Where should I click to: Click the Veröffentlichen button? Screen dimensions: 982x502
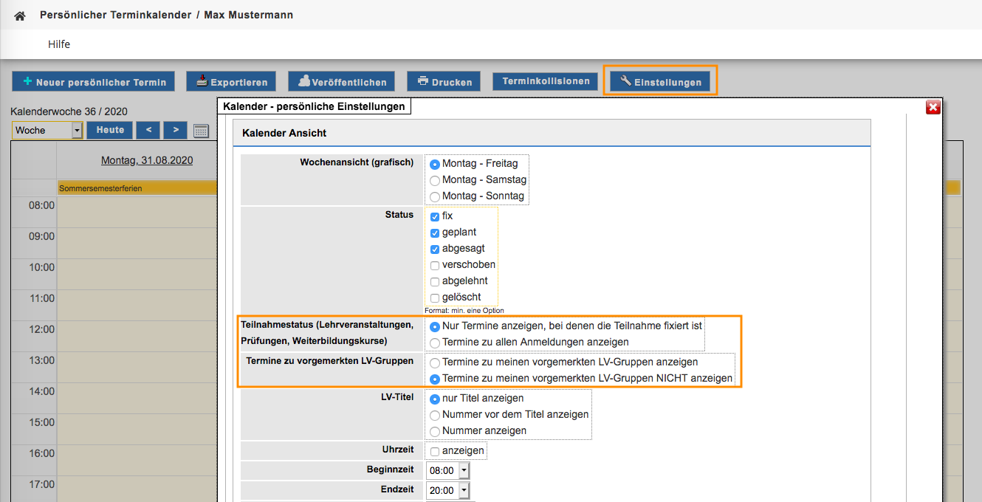(341, 82)
